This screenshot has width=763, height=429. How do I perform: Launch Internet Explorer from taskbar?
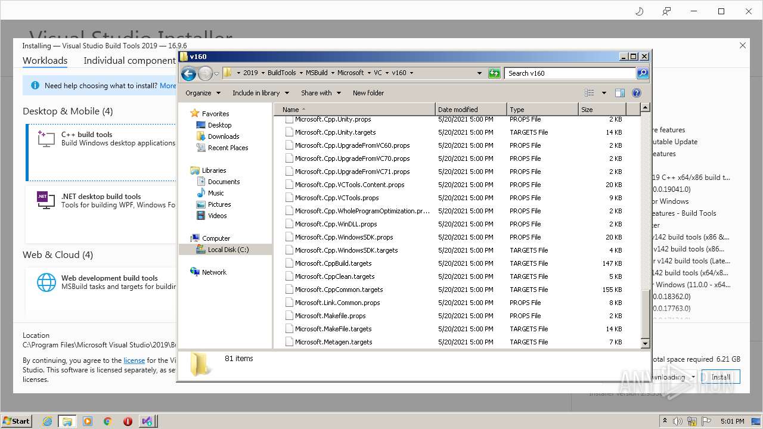pos(47,421)
